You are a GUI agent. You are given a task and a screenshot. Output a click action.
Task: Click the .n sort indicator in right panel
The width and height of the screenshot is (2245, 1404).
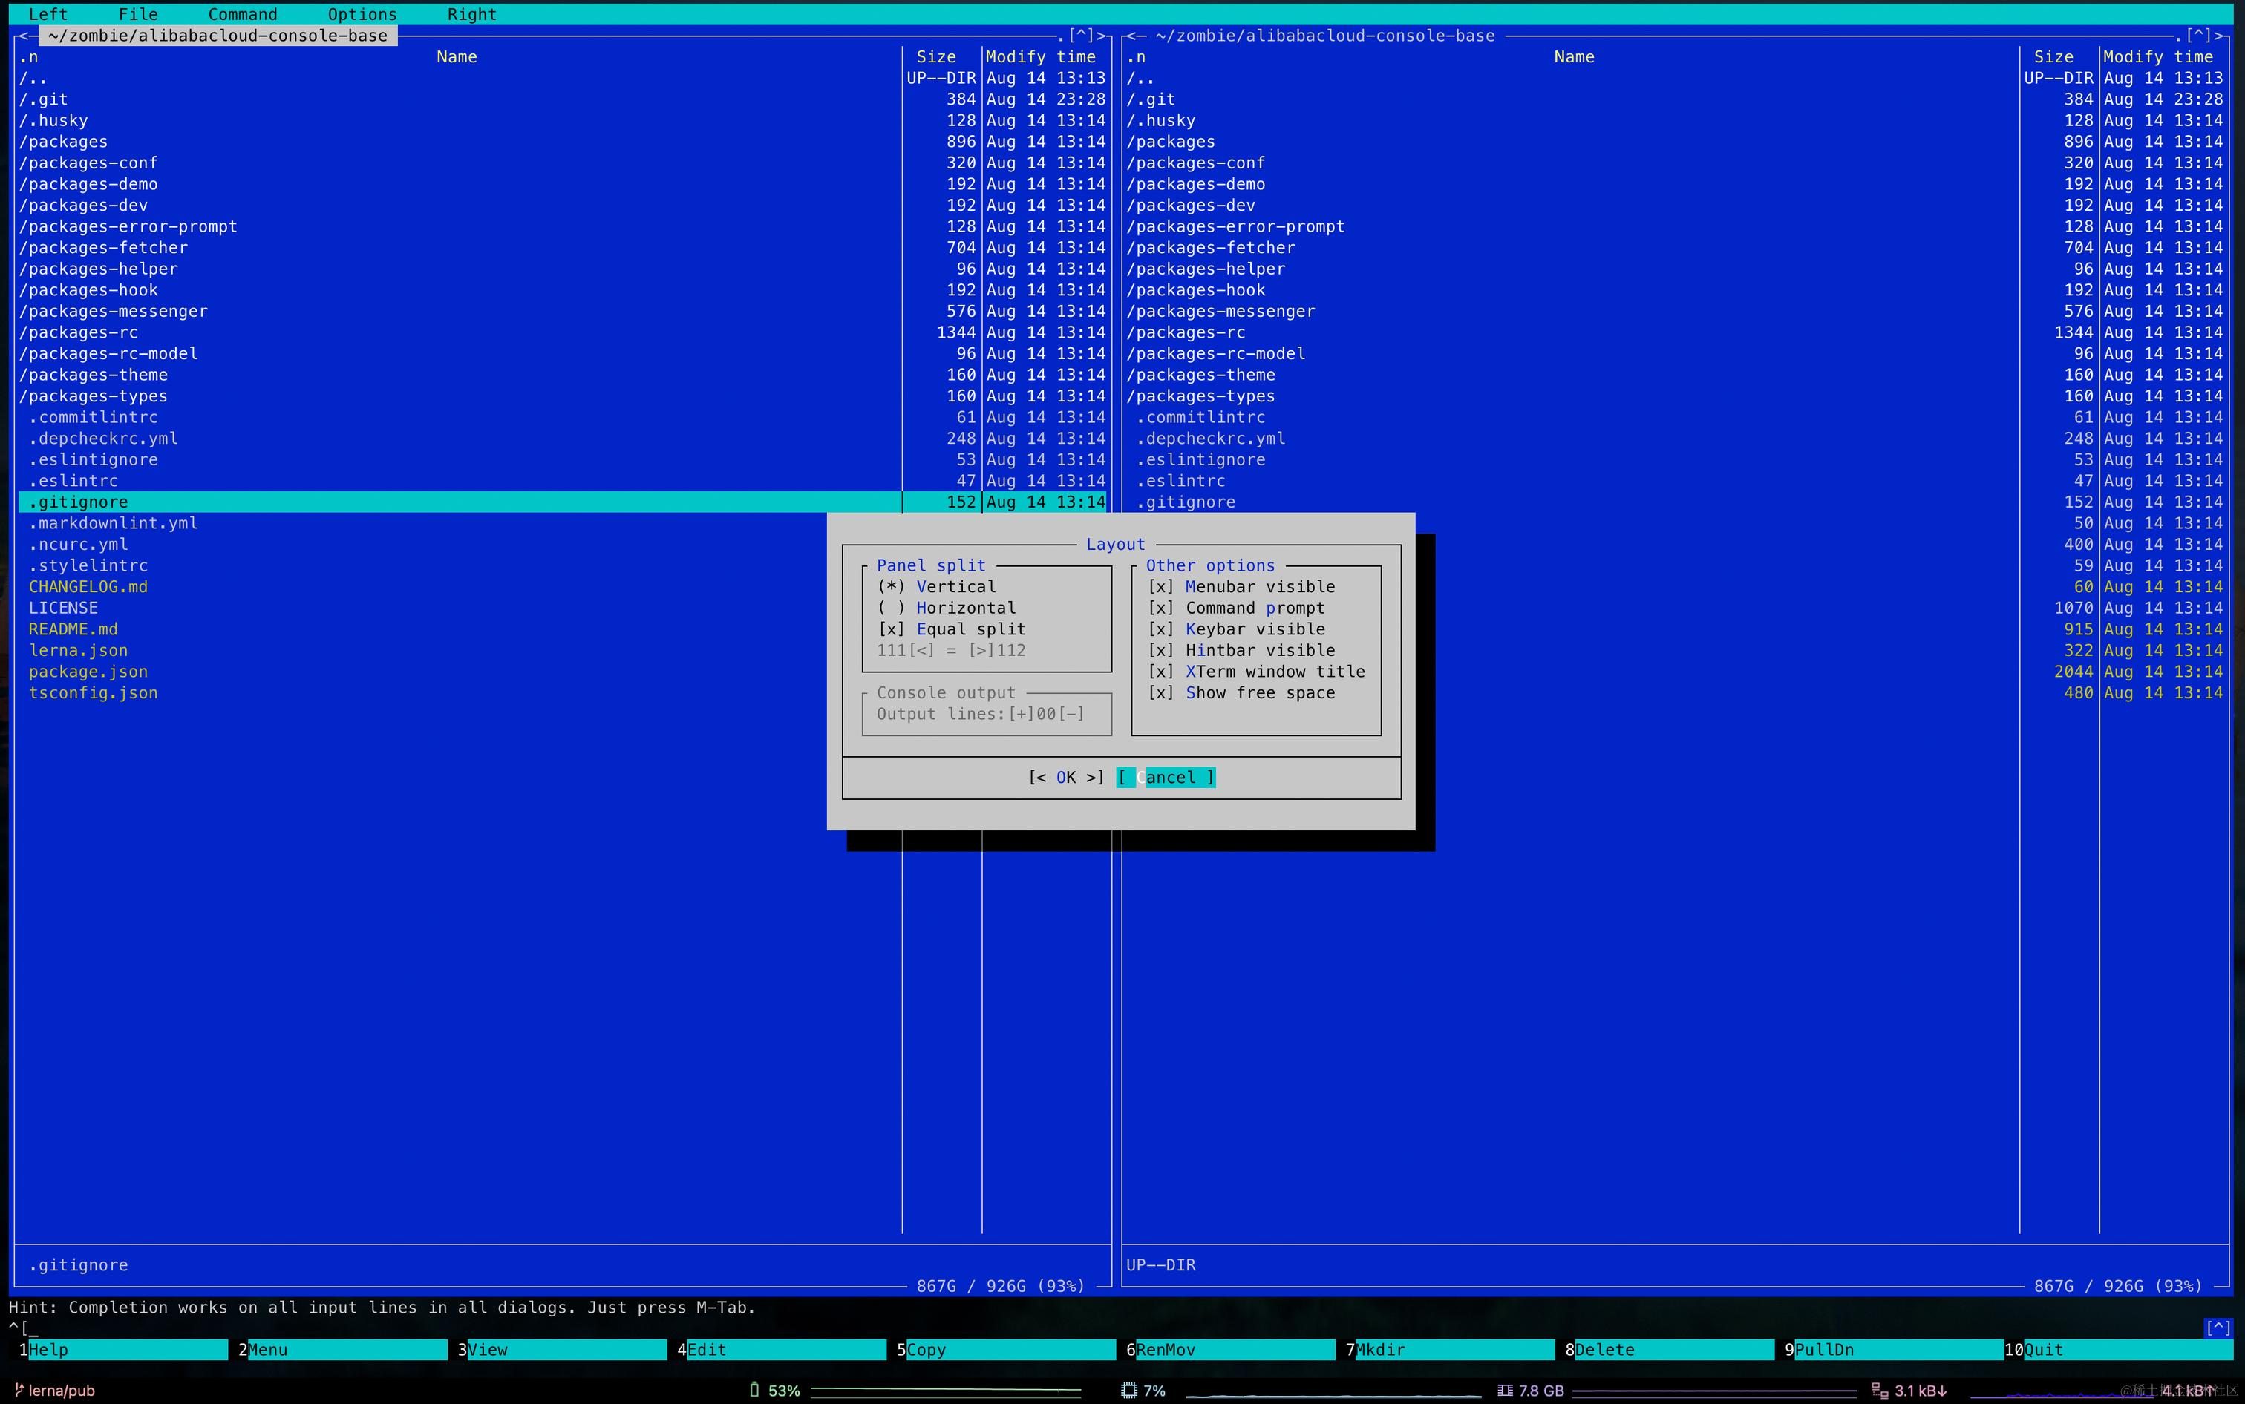point(1137,56)
